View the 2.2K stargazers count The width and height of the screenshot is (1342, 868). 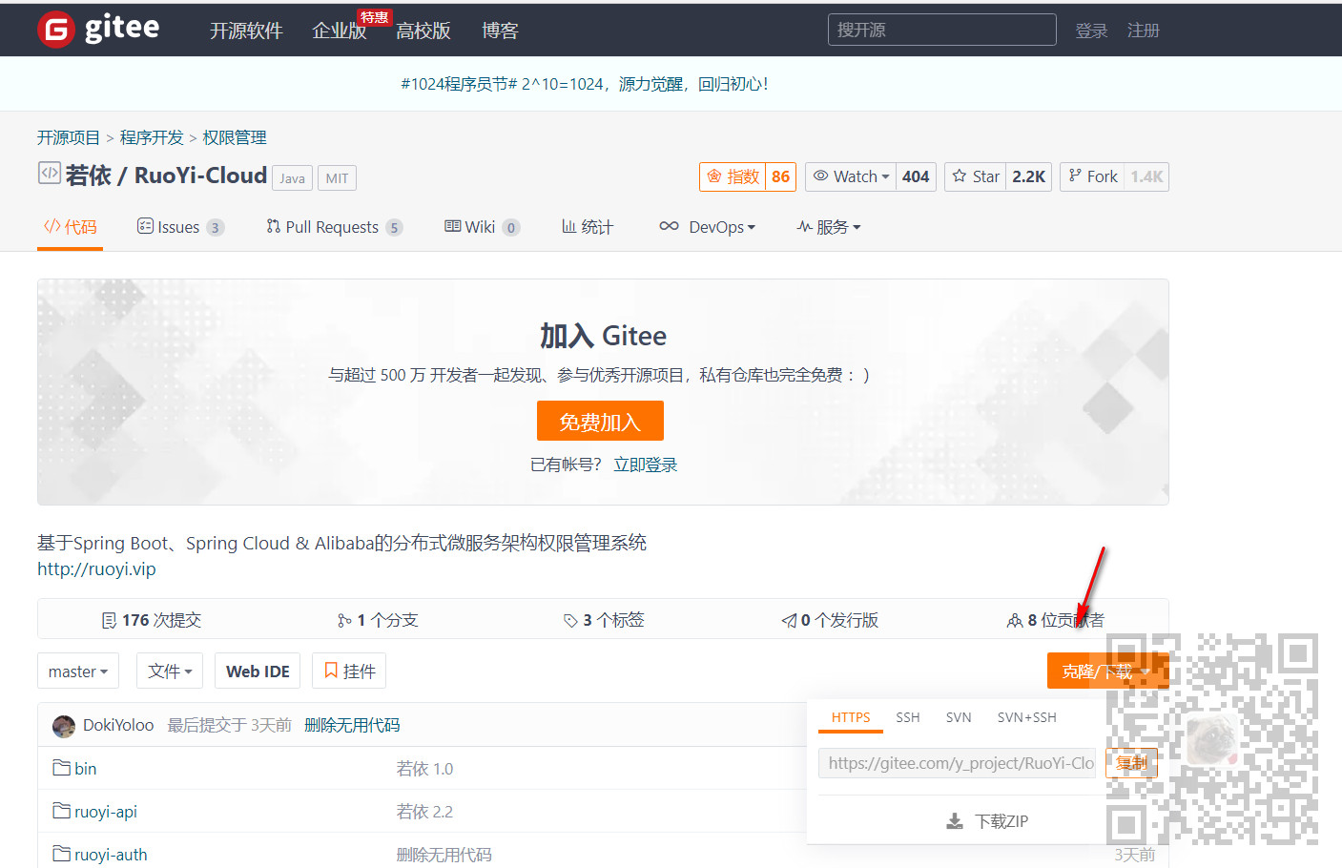(x=1029, y=176)
